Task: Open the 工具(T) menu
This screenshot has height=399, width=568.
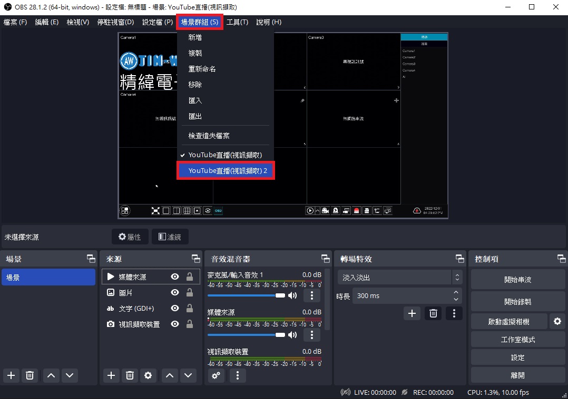Action: click(237, 22)
